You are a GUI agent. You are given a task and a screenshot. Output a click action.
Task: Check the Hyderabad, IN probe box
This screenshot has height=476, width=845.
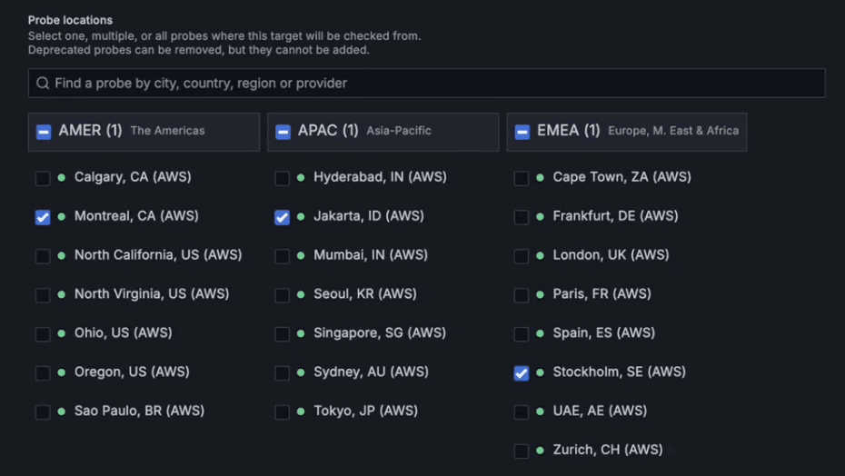[x=282, y=178]
